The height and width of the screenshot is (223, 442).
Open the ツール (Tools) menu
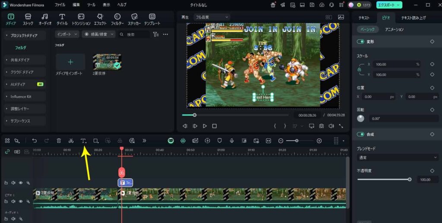[91, 5]
